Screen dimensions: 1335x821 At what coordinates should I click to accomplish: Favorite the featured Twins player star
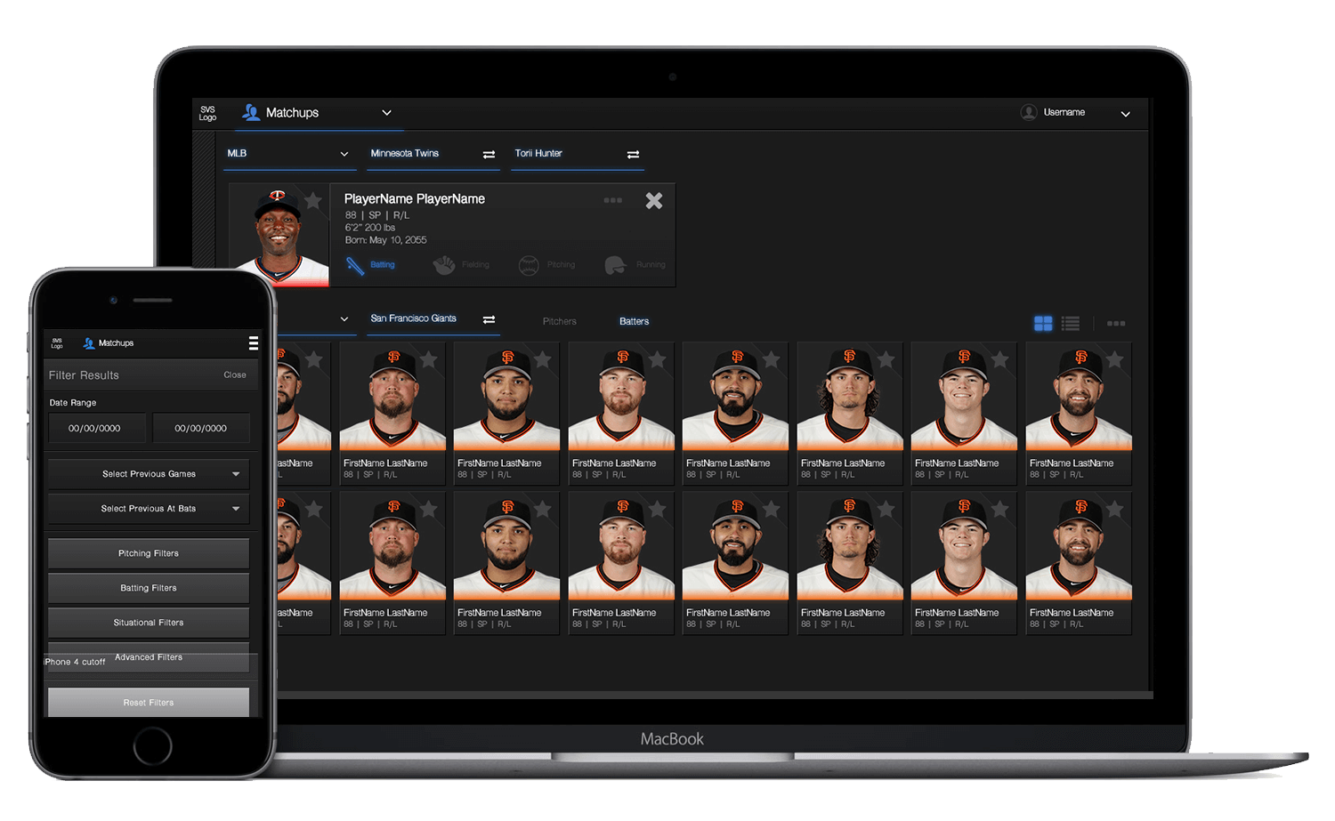(x=313, y=201)
